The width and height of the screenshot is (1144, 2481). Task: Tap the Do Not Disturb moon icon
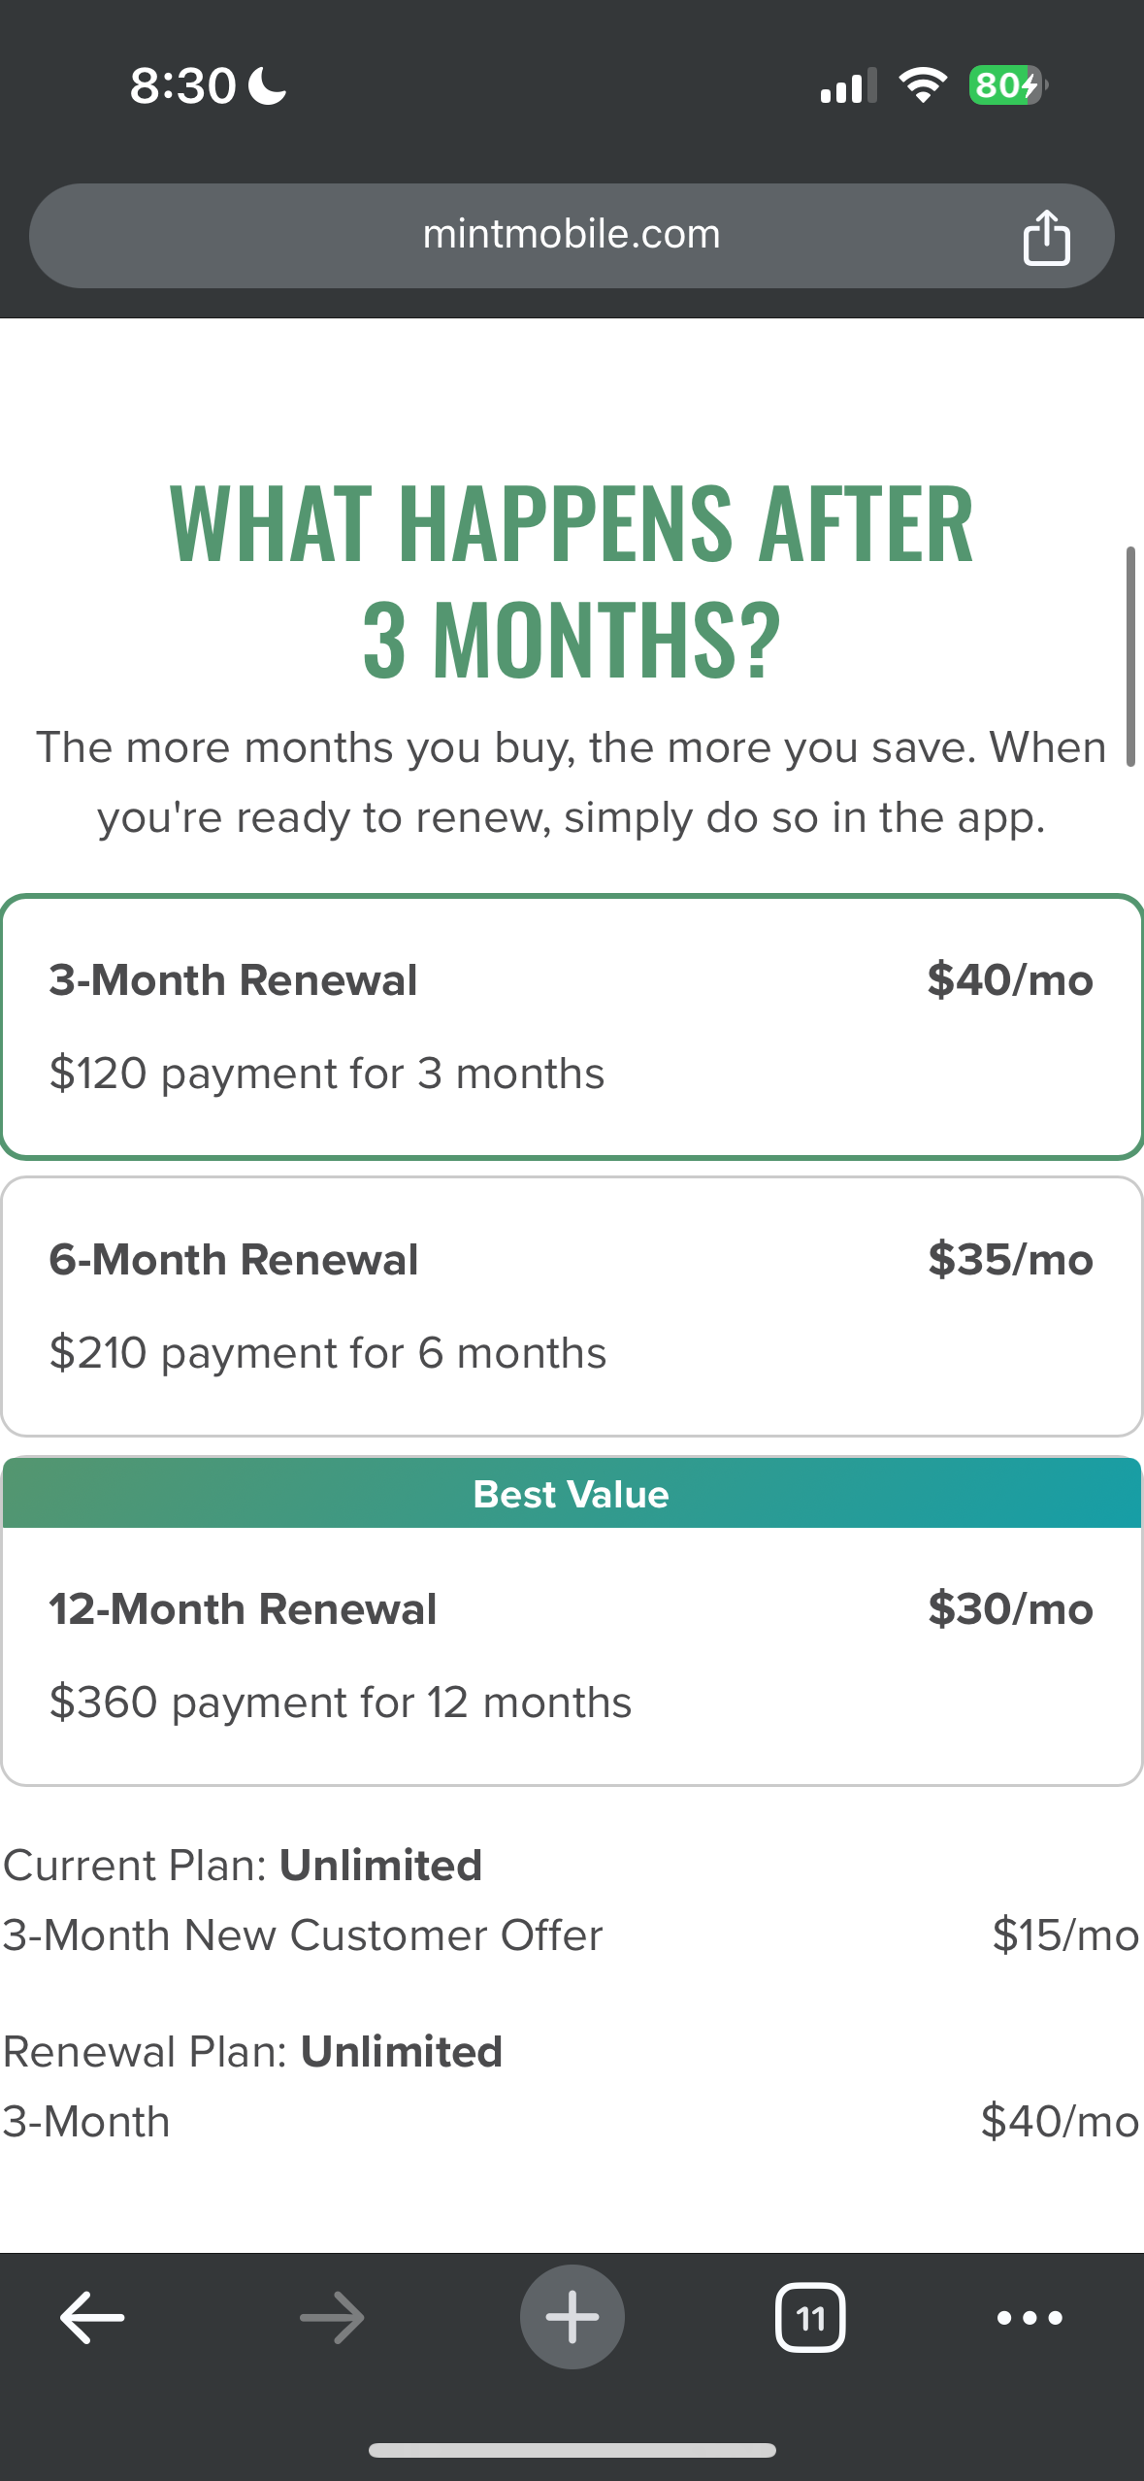(x=267, y=85)
